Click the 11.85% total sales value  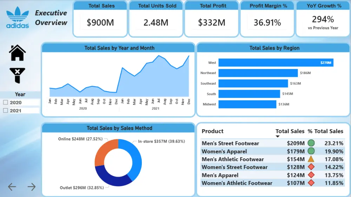pos(334,183)
